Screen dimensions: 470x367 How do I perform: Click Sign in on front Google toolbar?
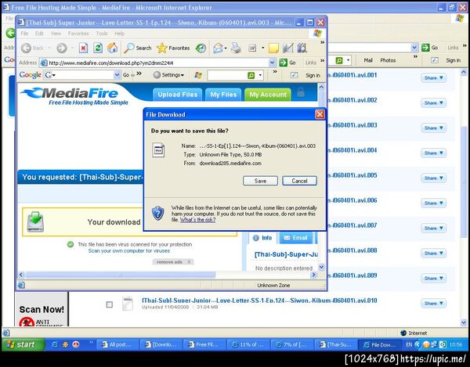coord(313,75)
